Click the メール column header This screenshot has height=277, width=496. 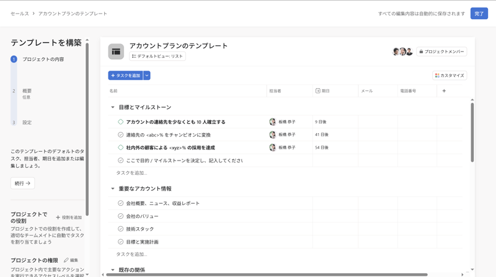coord(367,90)
